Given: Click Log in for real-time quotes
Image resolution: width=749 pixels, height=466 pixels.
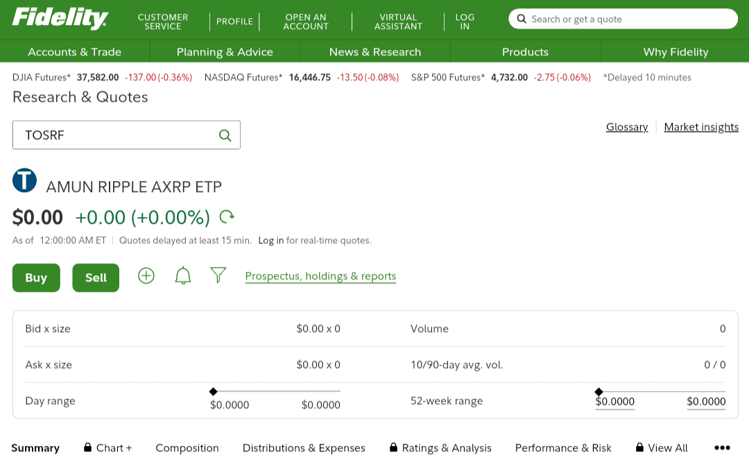Looking at the screenshot, I should pyautogui.click(x=271, y=240).
